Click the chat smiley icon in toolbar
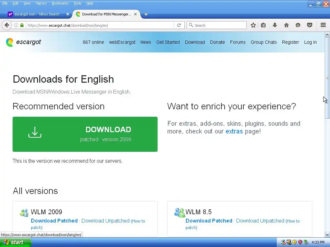 [298, 25]
